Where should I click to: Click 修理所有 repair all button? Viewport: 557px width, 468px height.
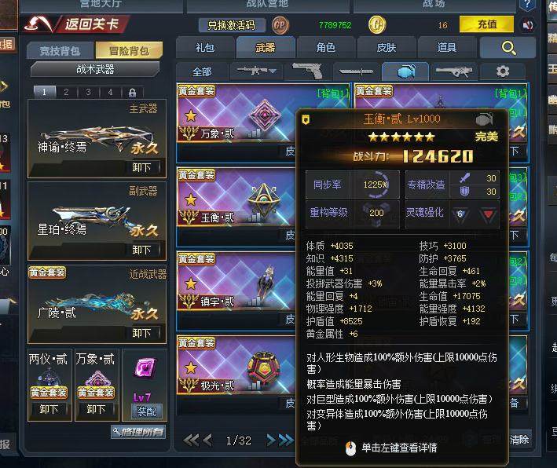(138, 432)
